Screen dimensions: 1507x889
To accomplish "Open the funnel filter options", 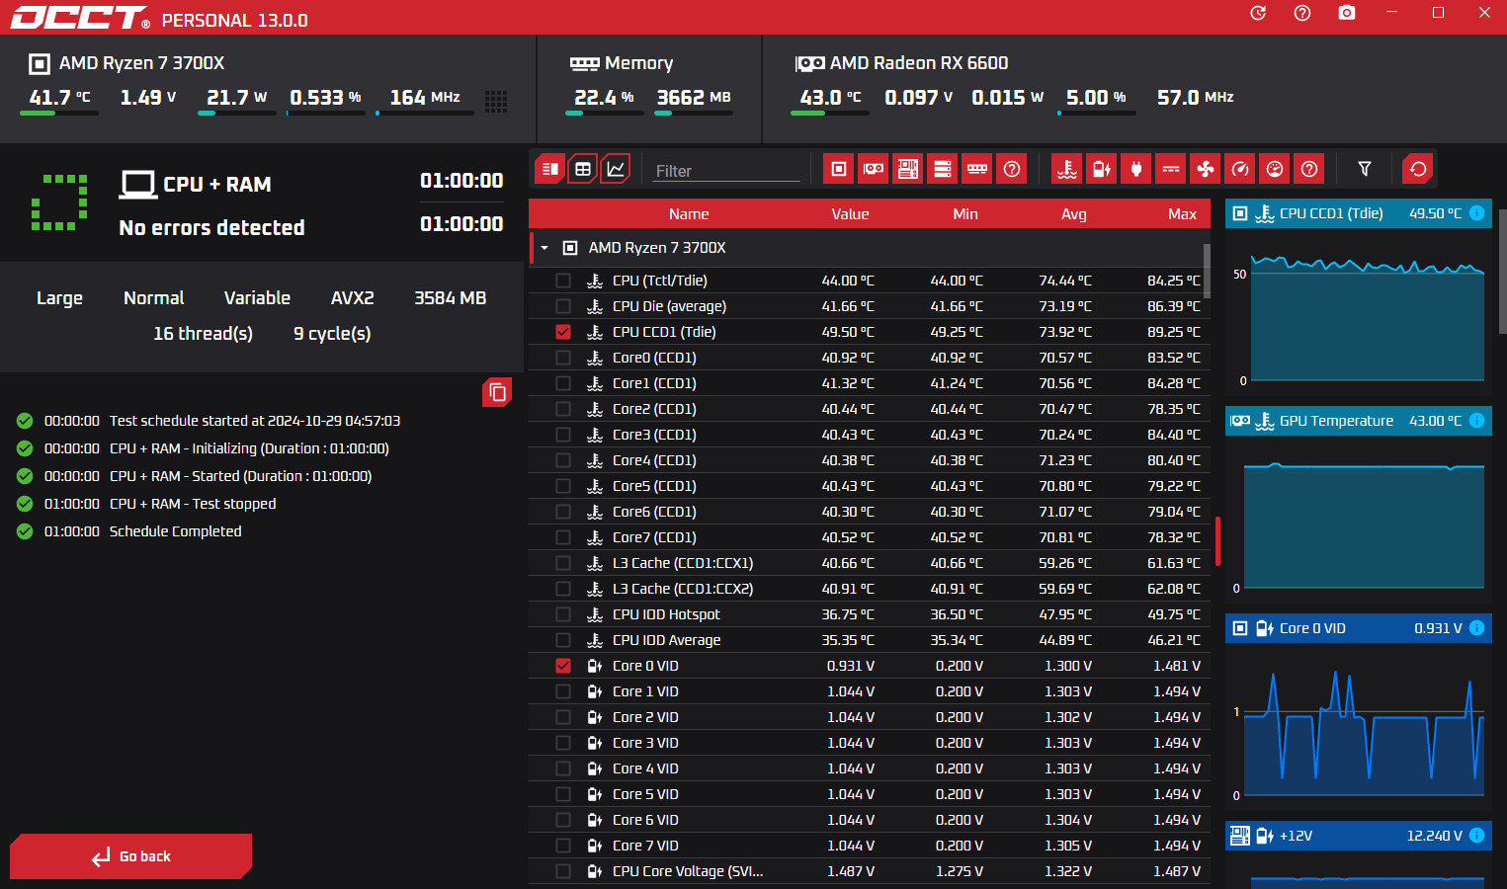I will click(x=1365, y=169).
